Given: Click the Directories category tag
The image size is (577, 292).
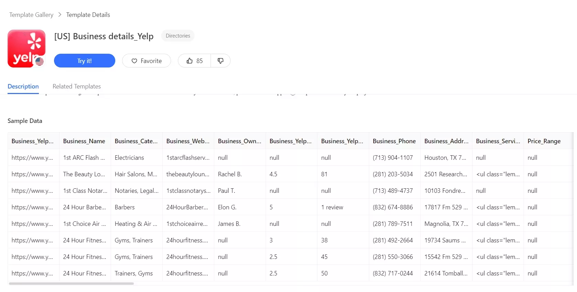Looking at the screenshot, I should [x=178, y=36].
